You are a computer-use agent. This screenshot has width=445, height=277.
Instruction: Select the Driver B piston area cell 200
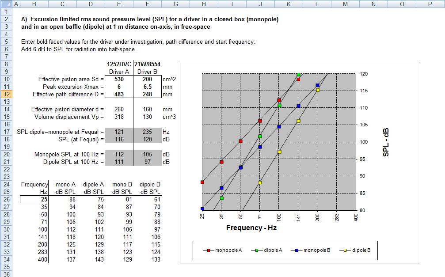click(147, 79)
